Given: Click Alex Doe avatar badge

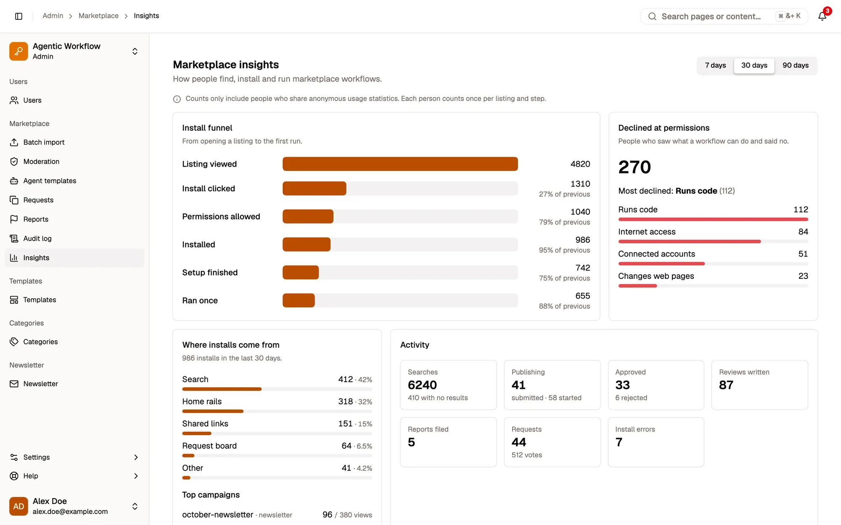Looking at the screenshot, I should [19, 506].
